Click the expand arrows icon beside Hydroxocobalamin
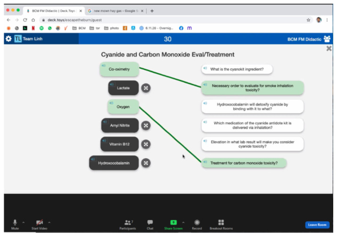Viewport: 337px width, 237px height. (x=146, y=163)
